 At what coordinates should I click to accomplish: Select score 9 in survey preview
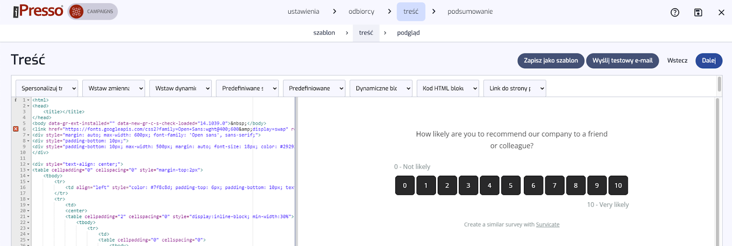click(x=597, y=185)
